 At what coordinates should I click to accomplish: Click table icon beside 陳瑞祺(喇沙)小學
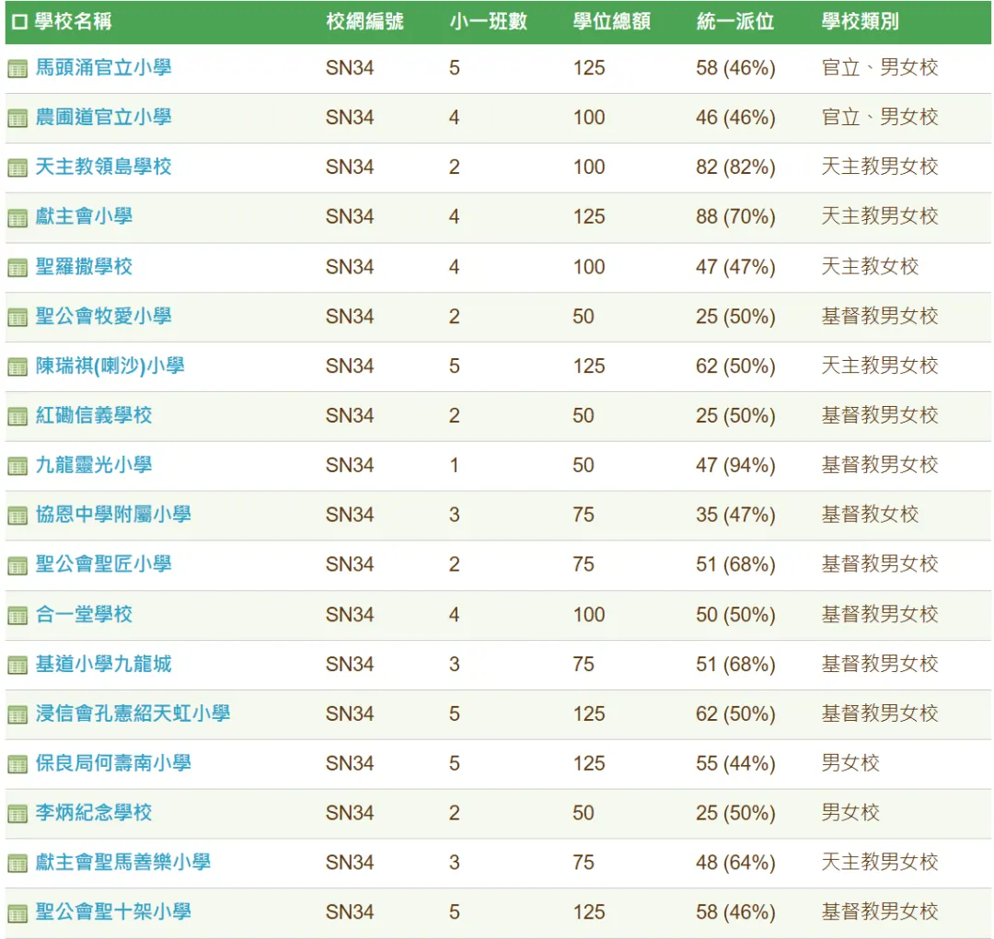(x=17, y=366)
